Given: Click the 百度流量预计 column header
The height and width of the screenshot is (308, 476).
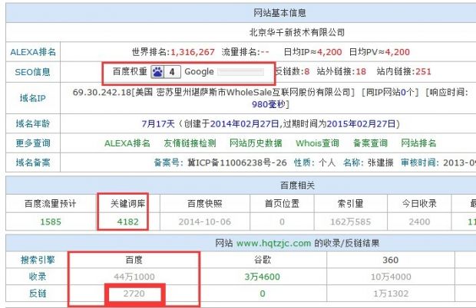Looking at the screenshot, I should [x=51, y=204].
